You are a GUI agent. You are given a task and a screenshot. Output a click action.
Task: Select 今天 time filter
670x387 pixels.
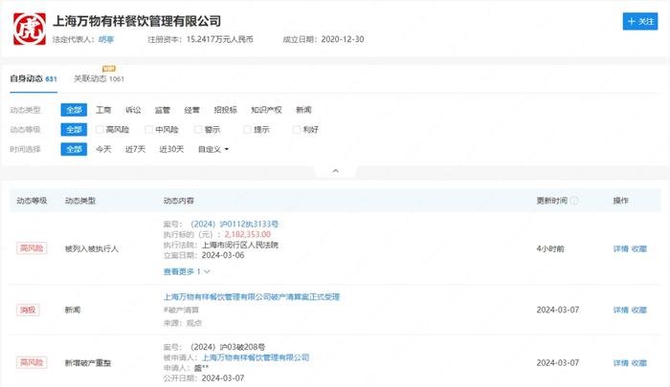103,149
